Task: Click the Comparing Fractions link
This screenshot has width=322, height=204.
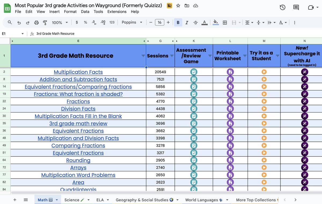Action: pyautogui.click(x=78, y=145)
